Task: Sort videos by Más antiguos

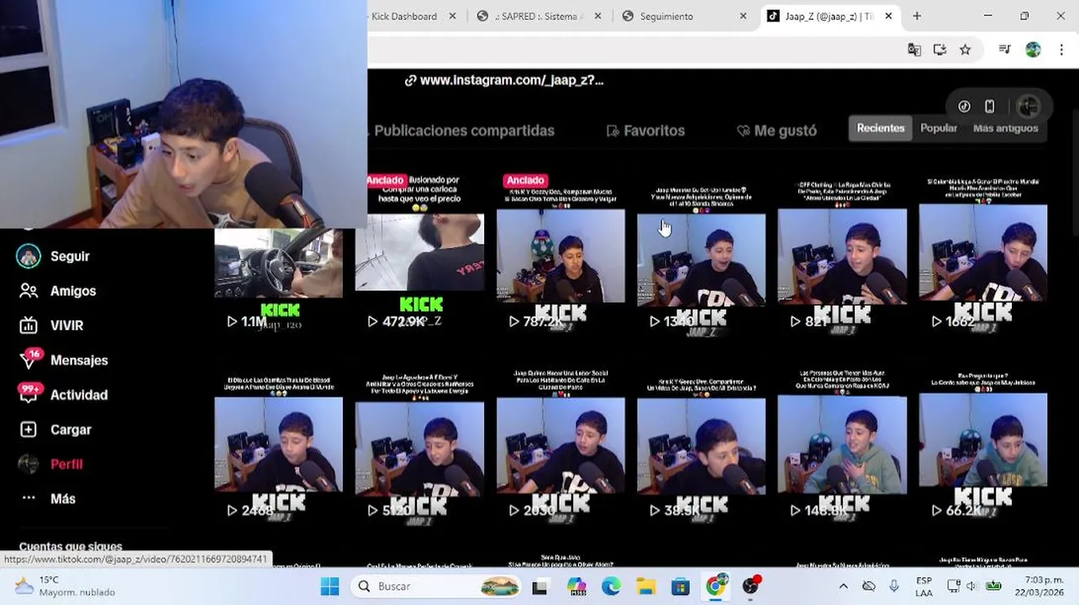Action: tap(1006, 128)
